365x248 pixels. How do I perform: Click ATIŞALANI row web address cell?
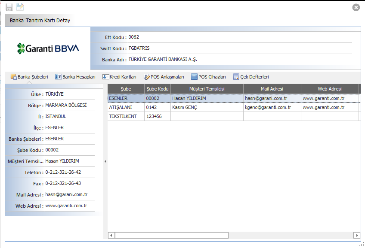(330, 107)
